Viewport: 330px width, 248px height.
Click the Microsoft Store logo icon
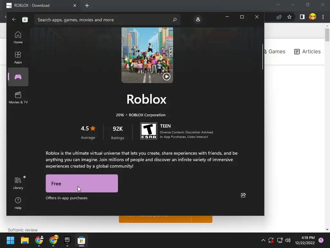25,20
